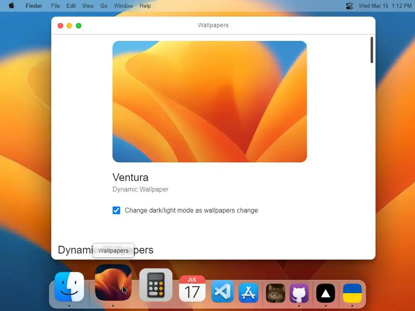Open the File menu
Screen dimensions: 415x311
(x=55, y=6)
